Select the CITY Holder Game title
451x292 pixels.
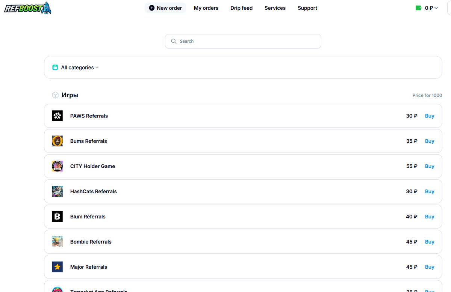[x=92, y=166]
